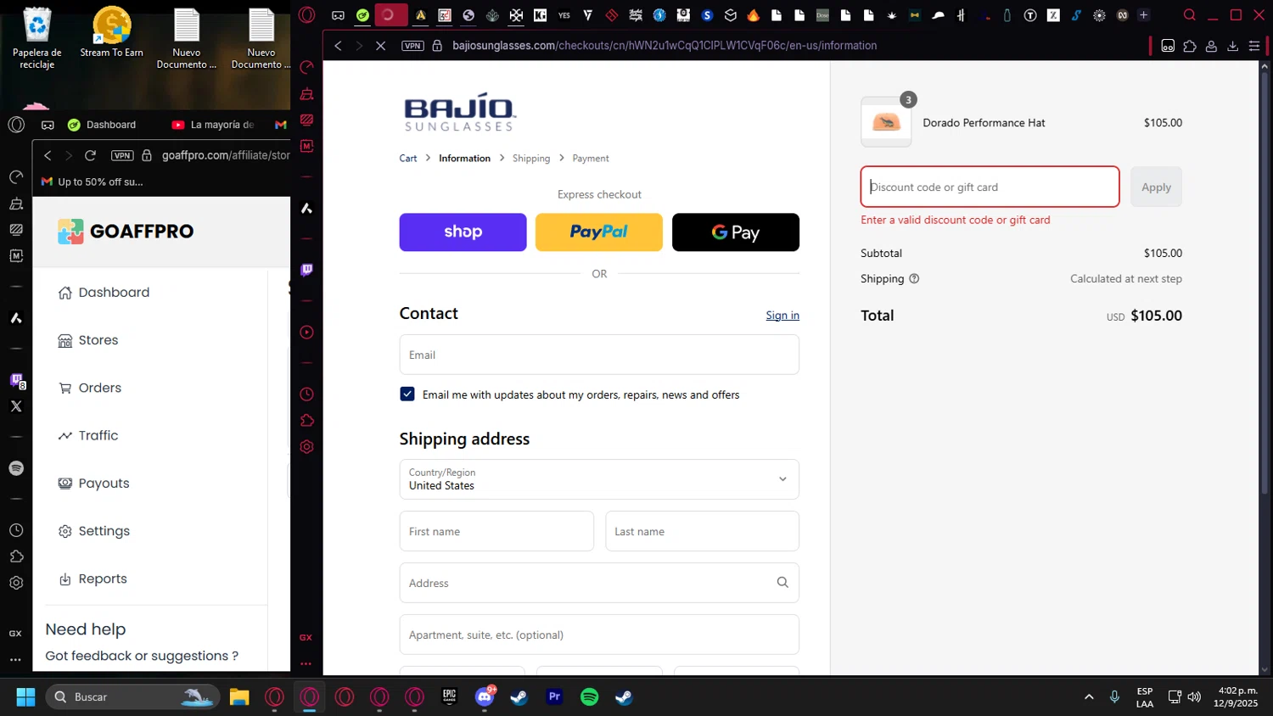Click the Apartment, suite, etc. field
The image size is (1273, 716).
599,635
